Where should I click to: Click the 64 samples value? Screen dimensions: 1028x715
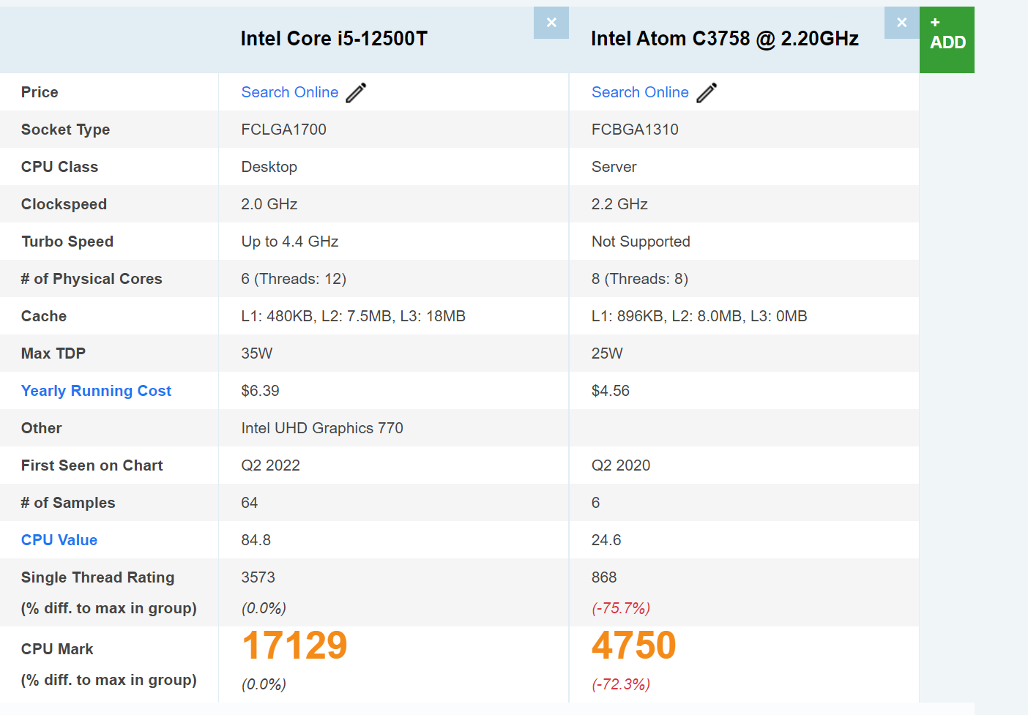(x=250, y=503)
